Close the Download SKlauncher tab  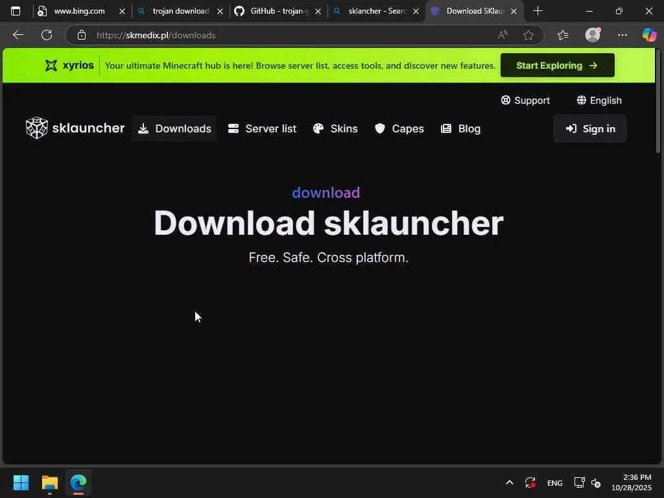pyautogui.click(x=514, y=12)
